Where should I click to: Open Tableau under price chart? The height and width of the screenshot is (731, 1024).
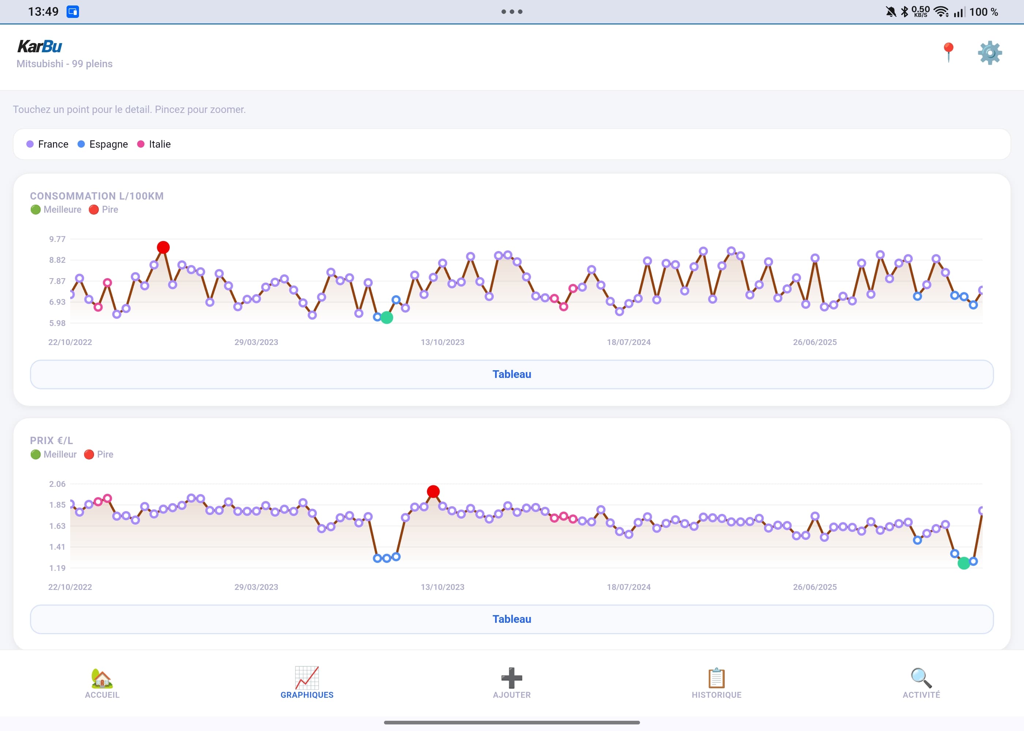[x=512, y=619]
